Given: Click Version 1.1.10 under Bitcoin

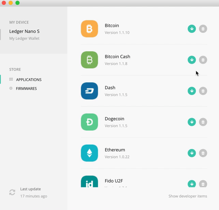Looking at the screenshot, I should [117, 32].
